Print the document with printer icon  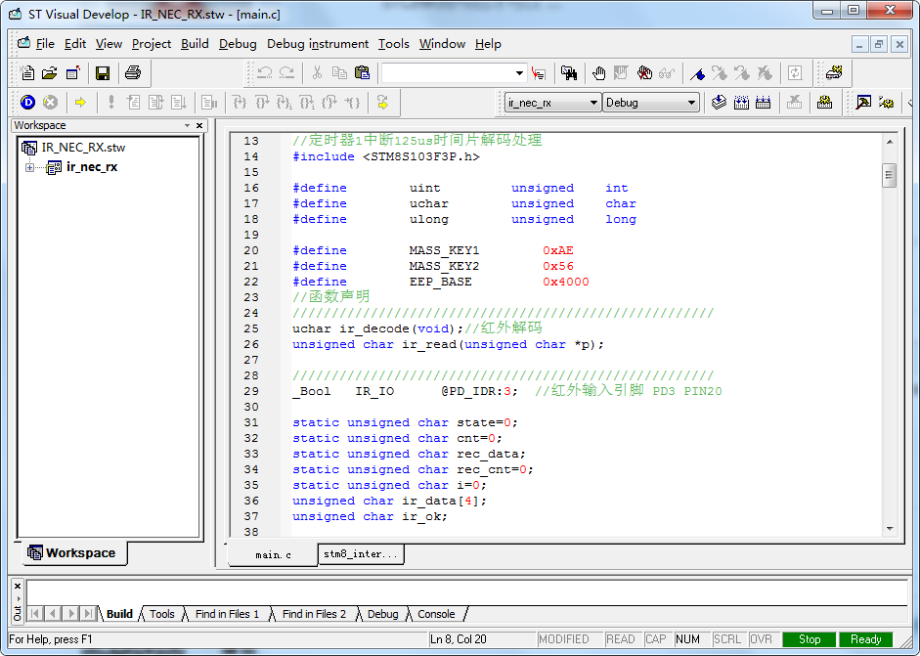[133, 72]
